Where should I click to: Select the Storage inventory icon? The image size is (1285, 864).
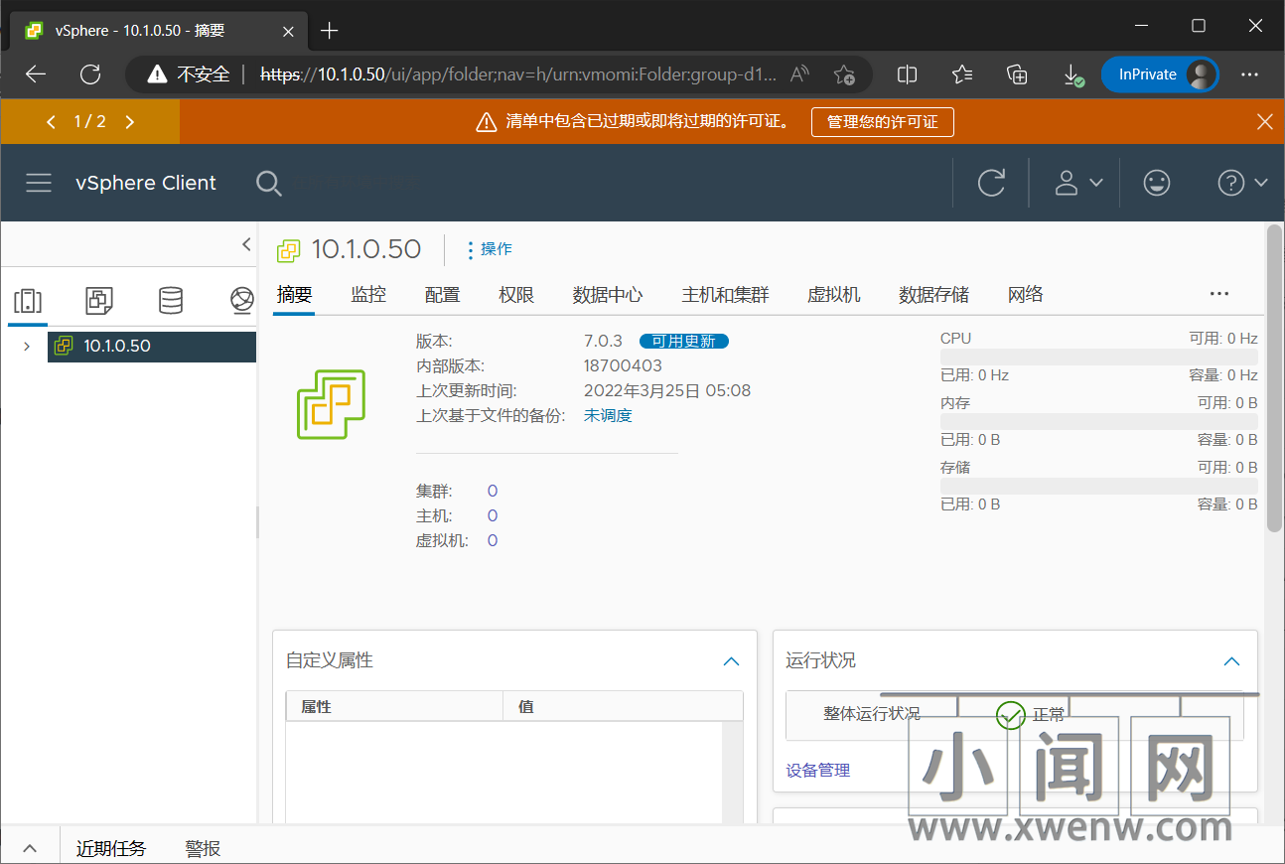click(x=171, y=300)
